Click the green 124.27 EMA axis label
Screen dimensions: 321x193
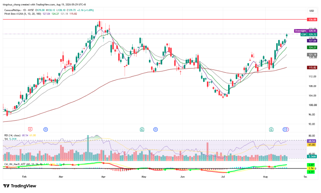[x=312, y=47]
